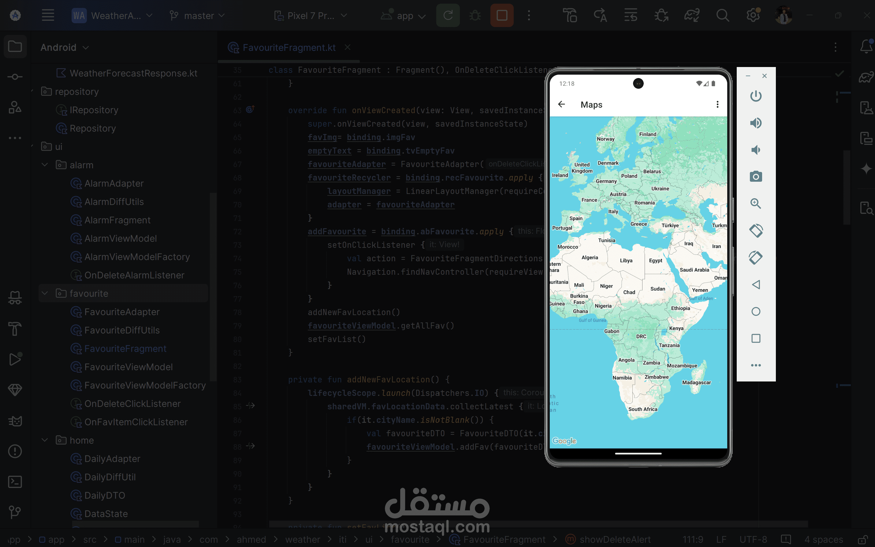Toggle the Project folder tool window
The width and height of the screenshot is (875, 547).
[15, 47]
